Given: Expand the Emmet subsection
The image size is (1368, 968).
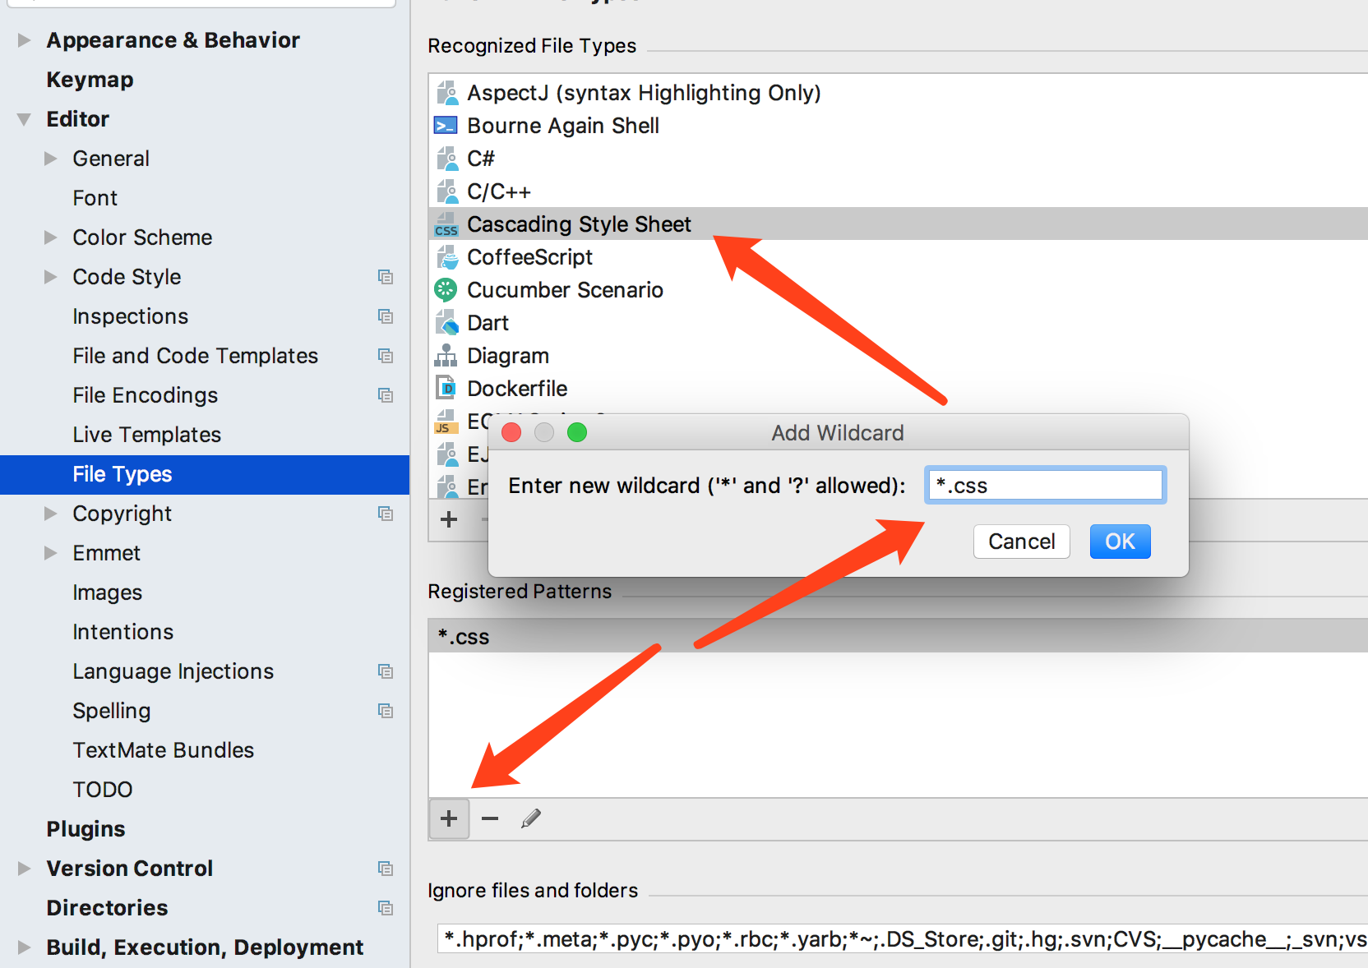Looking at the screenshot, I should [51, 553].
